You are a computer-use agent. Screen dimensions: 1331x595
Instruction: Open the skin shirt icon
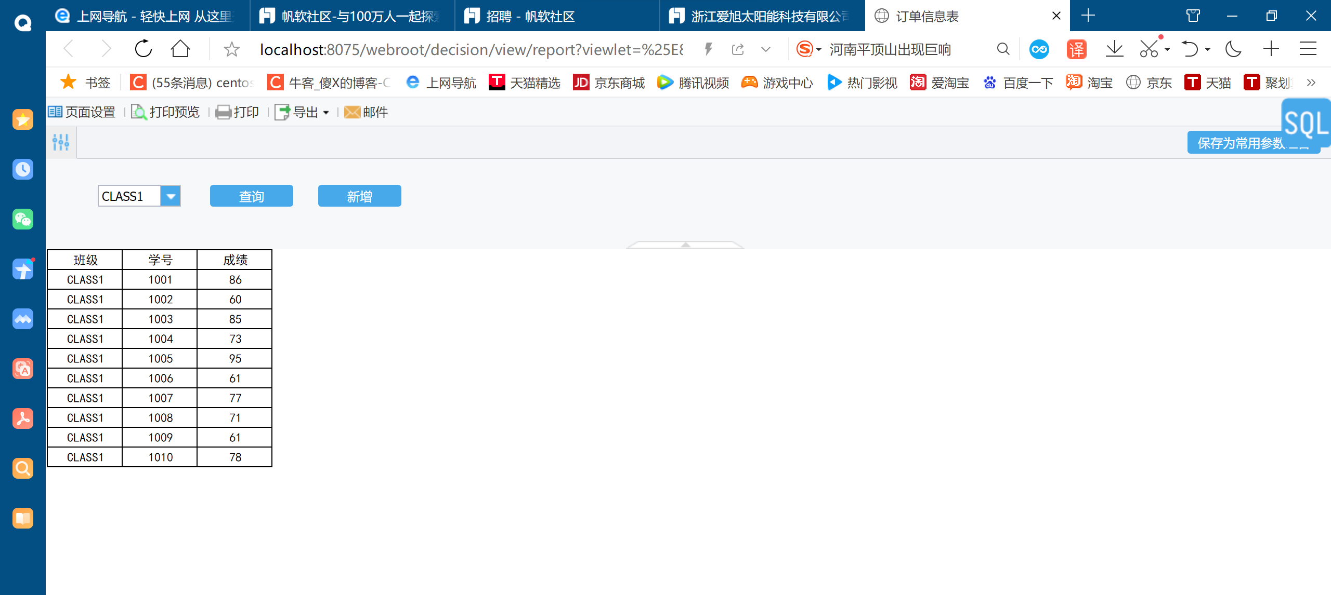pos(1193,16)
